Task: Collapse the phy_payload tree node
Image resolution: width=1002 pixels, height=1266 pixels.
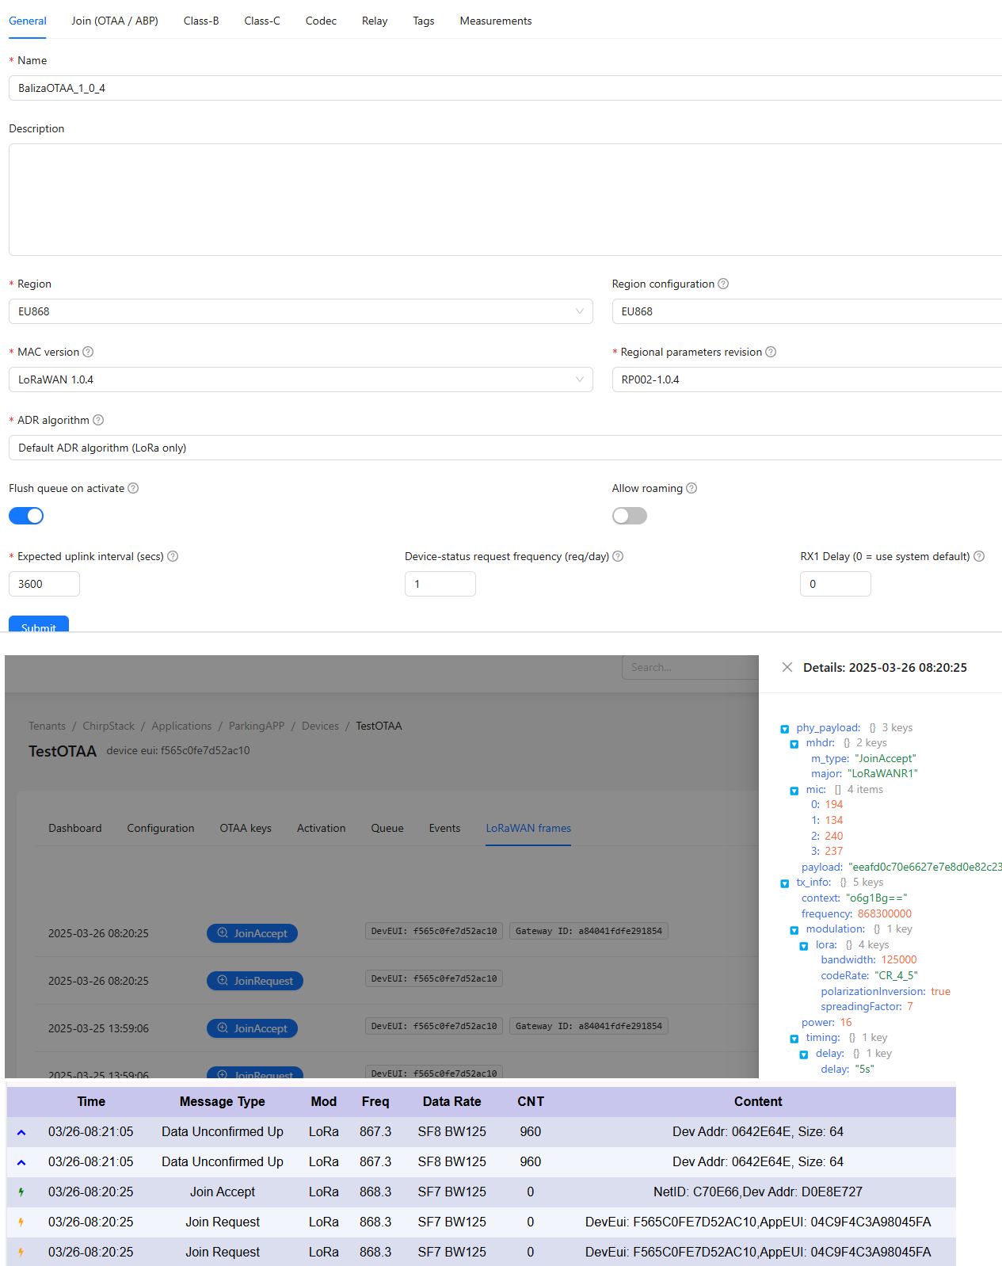Action: point(785,729)
